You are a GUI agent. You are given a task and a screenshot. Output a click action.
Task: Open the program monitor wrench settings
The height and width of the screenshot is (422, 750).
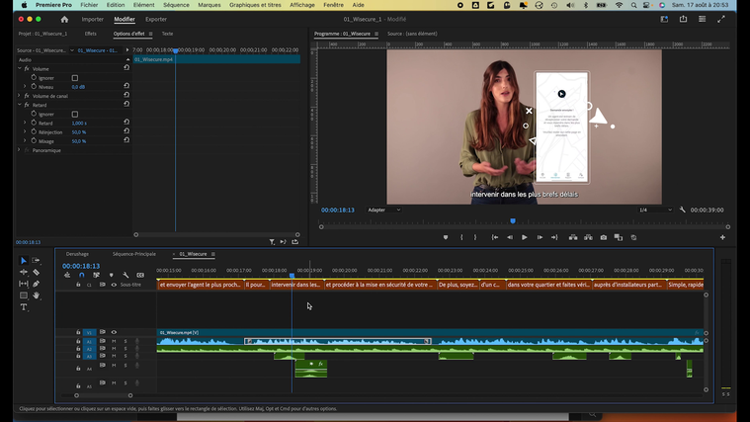(x=682, y=210)
